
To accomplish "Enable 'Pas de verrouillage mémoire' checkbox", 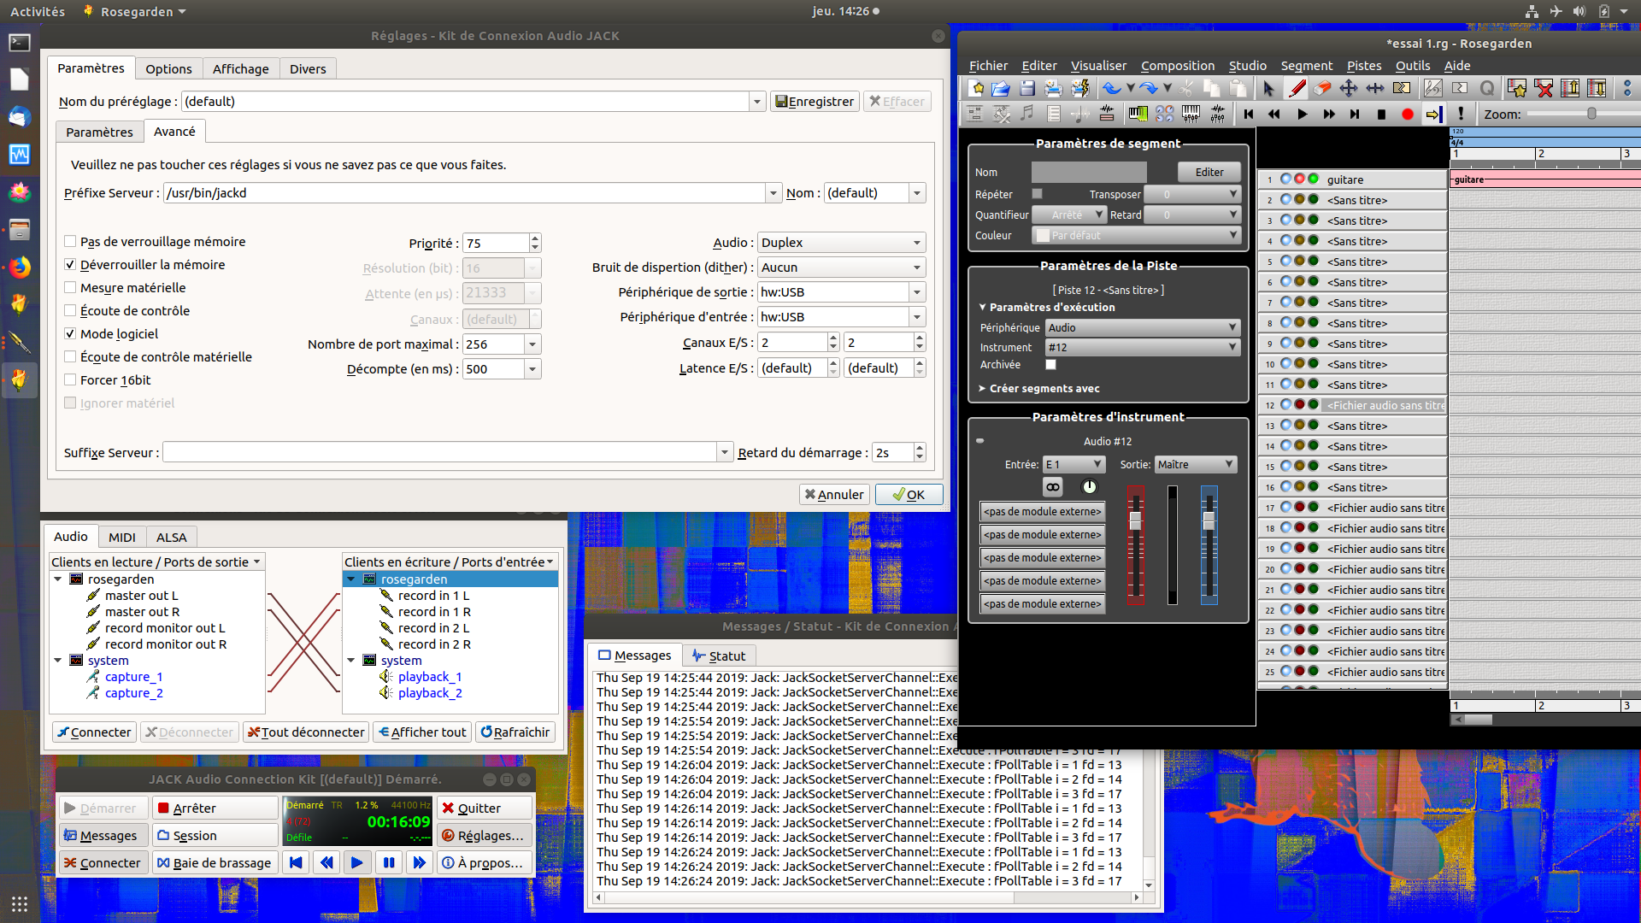I will click(x=71, y=242).
